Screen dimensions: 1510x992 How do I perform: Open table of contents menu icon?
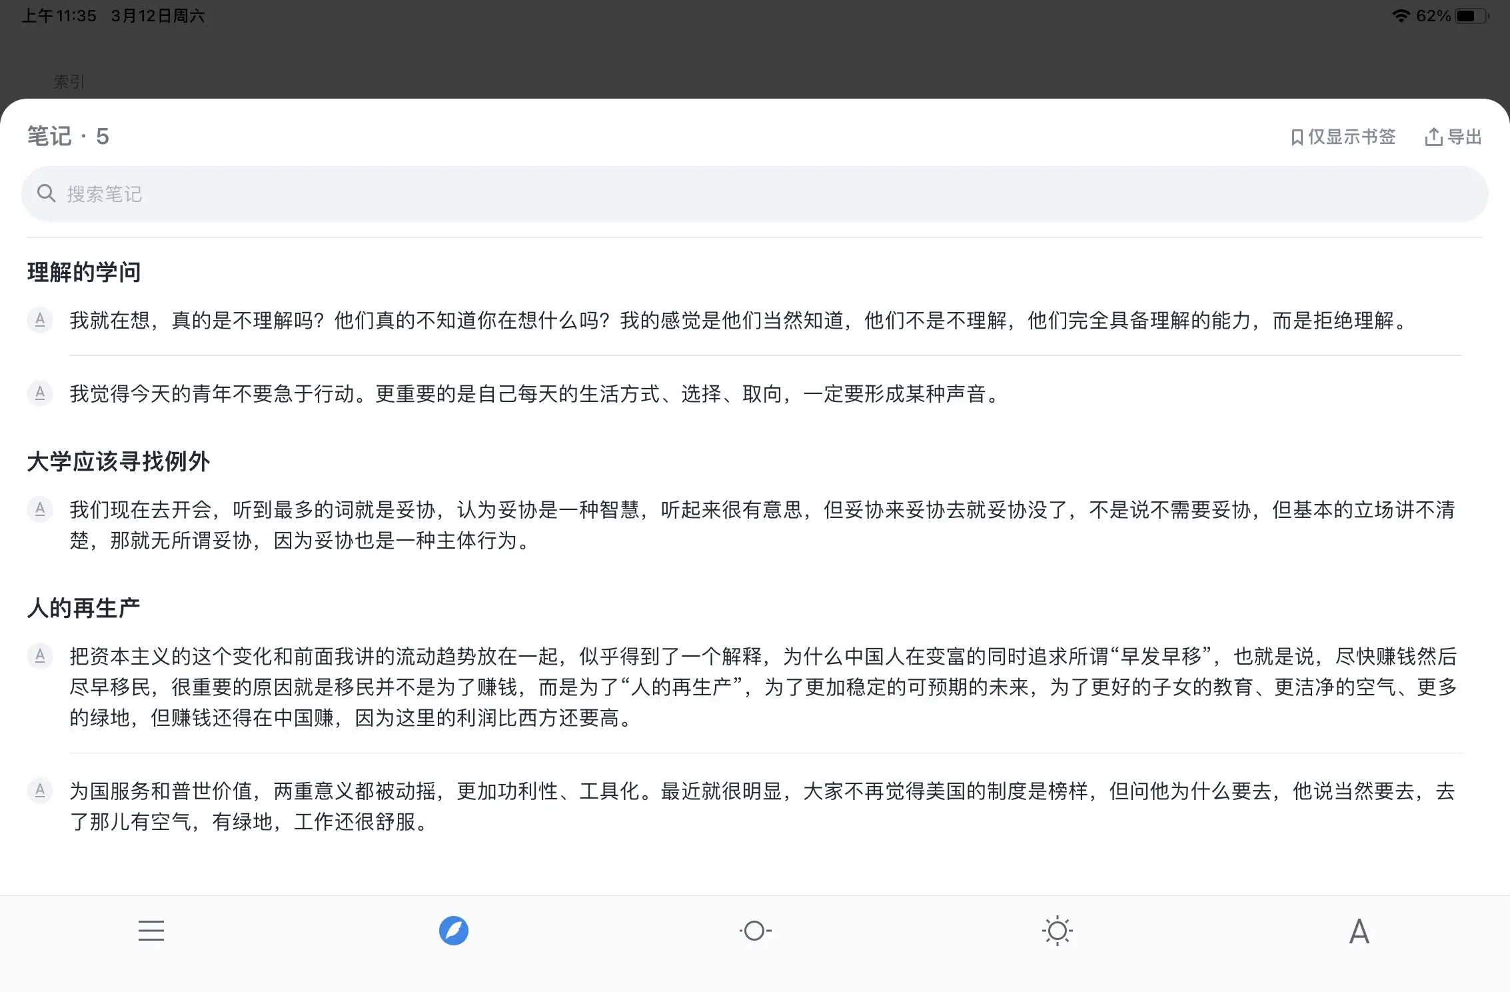tap(151, 931)
